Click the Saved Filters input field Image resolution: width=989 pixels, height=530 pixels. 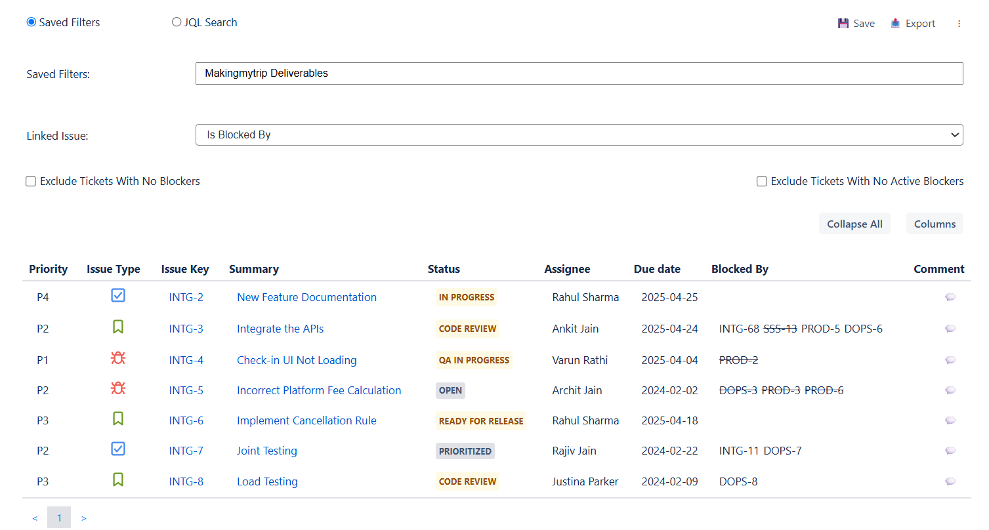pos(579,73)
